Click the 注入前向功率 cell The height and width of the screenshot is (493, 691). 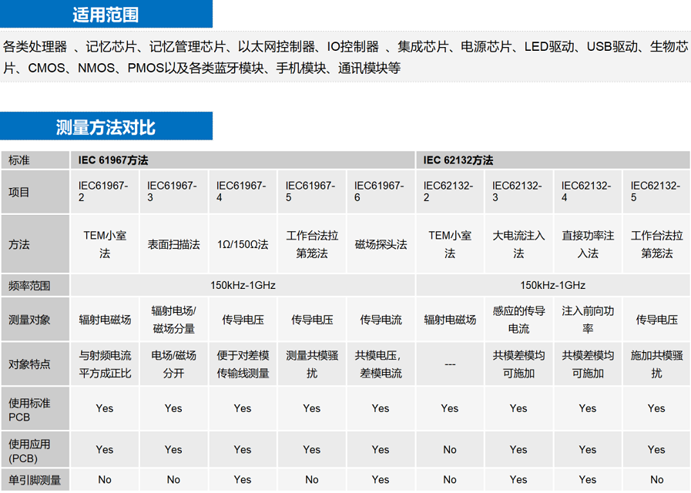click(588, 320)
